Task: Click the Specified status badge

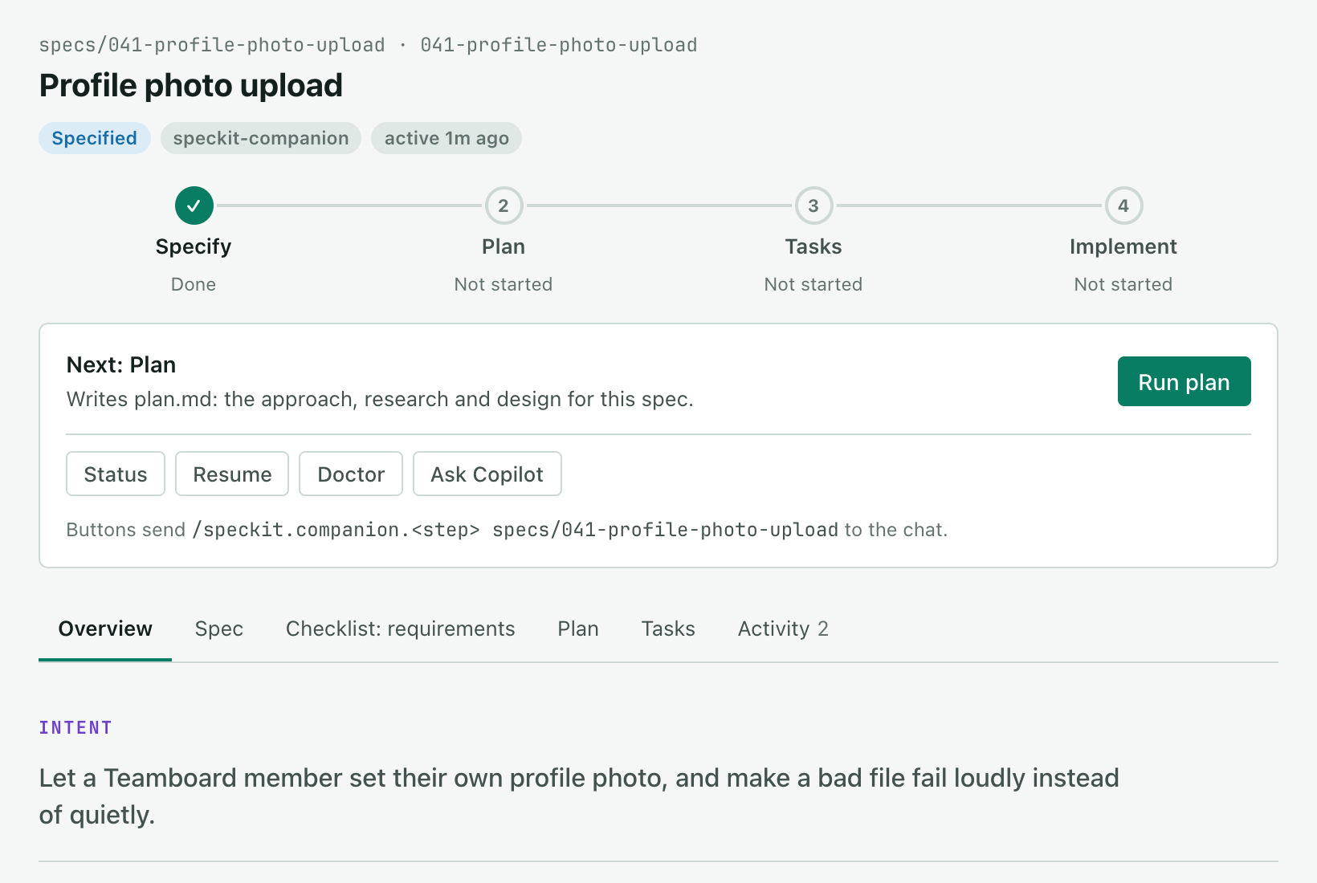Action: click(x=95, y=138)
